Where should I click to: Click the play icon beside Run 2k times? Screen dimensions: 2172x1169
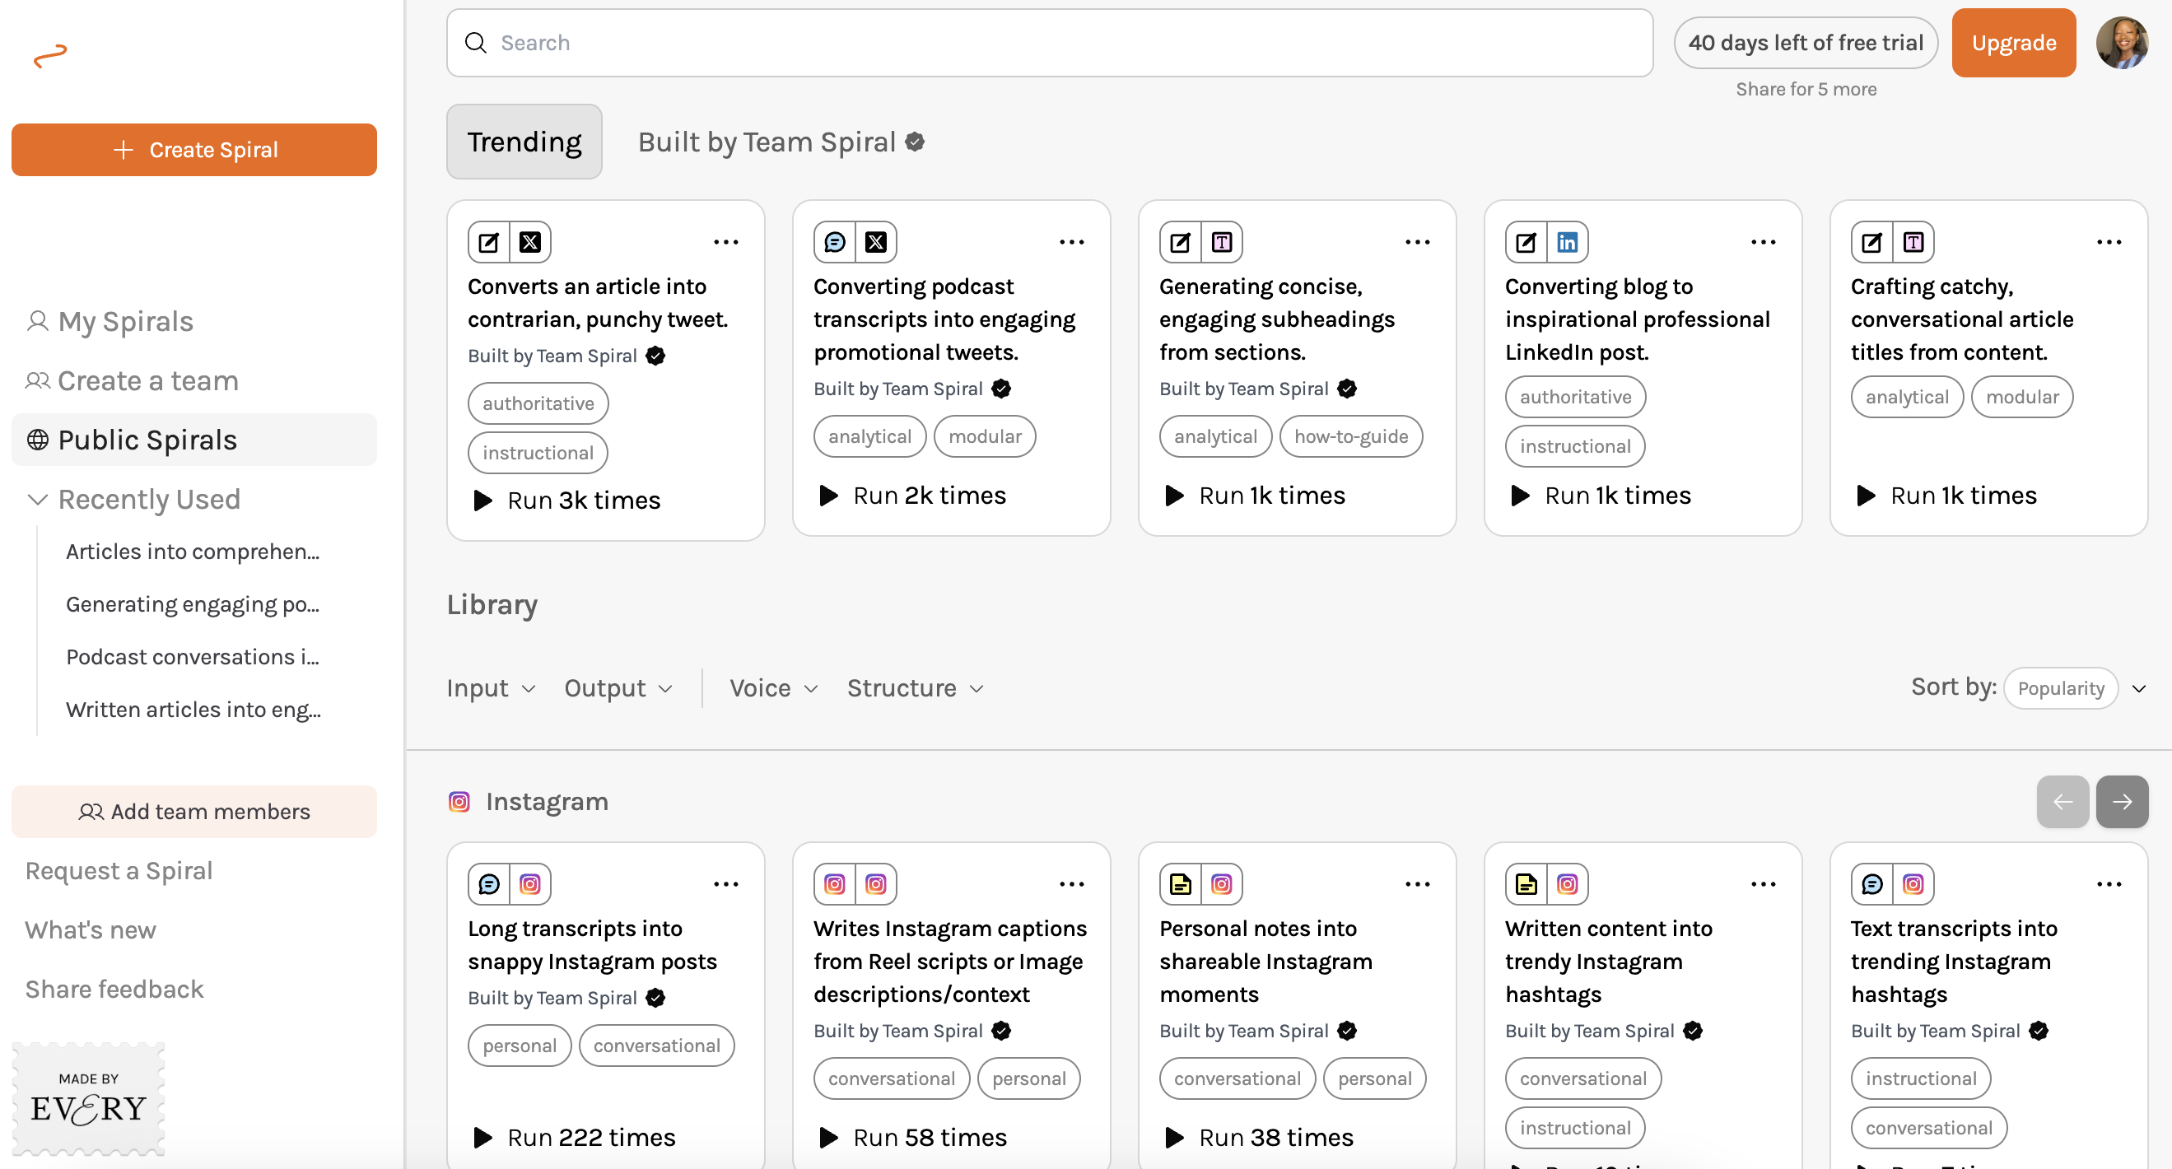point(829,496)
